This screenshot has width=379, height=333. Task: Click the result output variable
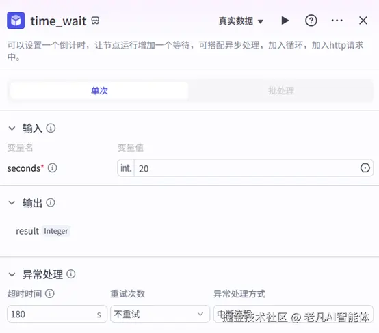coord(27,231)
